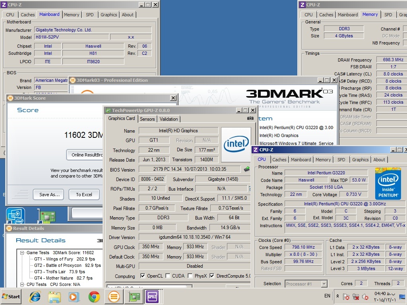
Task: Click the Memory CPU-Z window title icon
Action: (x=302, y=5)
